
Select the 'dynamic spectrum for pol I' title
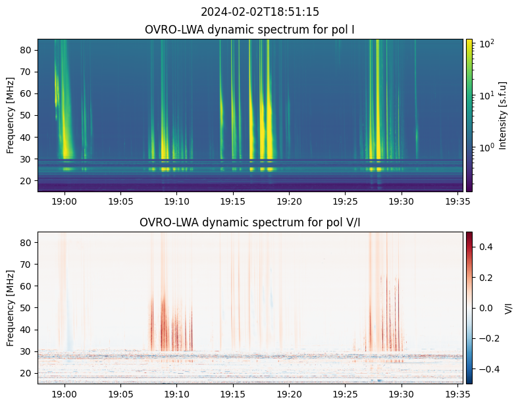point(250,30)
